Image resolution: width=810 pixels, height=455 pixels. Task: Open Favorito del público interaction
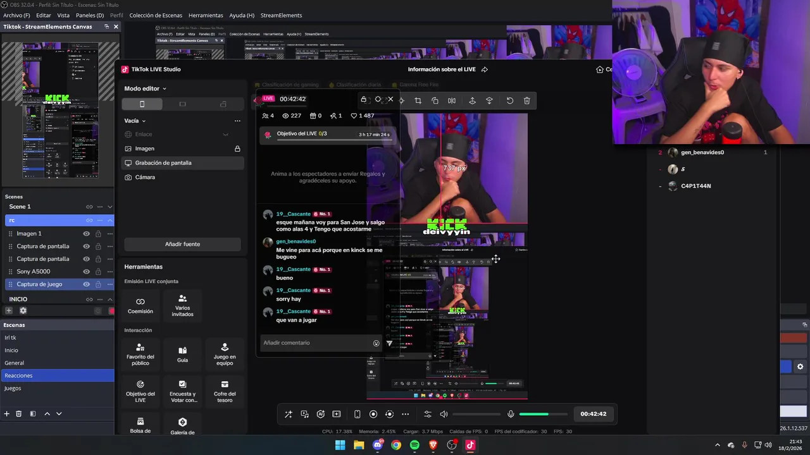(140, 355)
